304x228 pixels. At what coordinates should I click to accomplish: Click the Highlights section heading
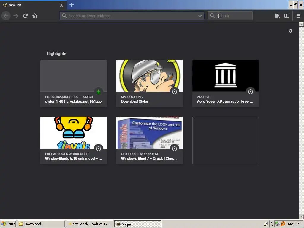tap(56, 53)
